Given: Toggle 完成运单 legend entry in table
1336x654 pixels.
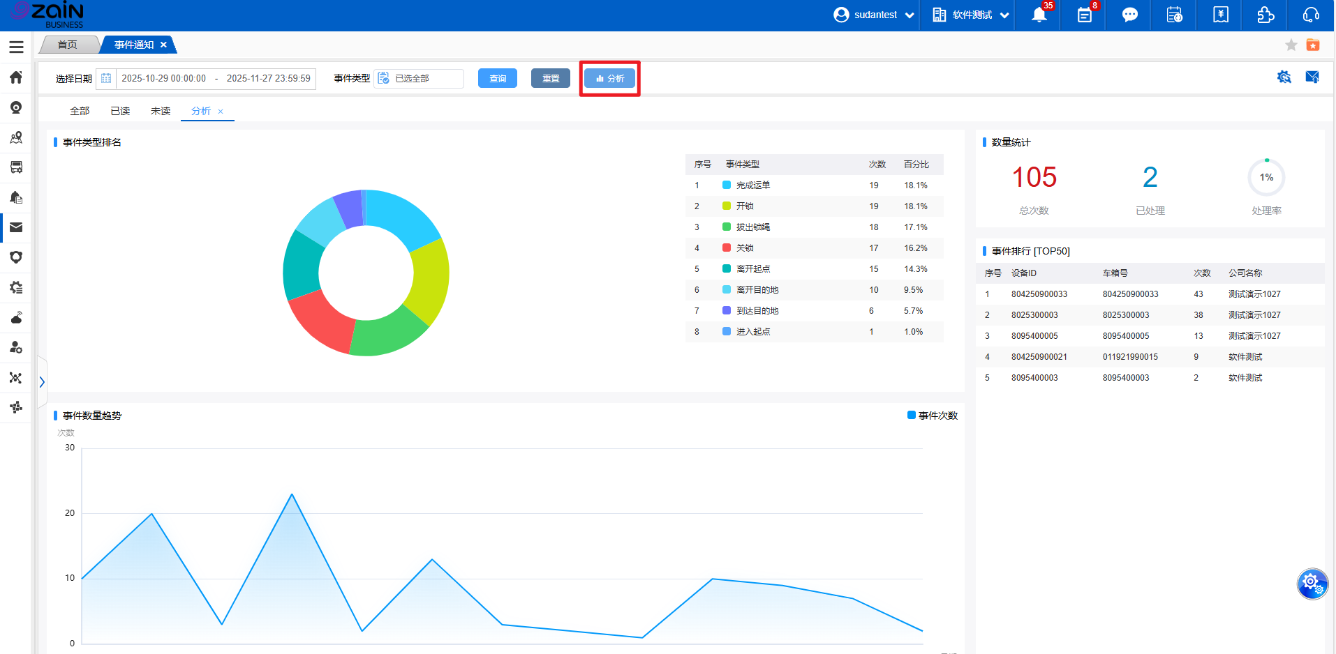Looking at the screenshot, I should (x=746, y=185).
